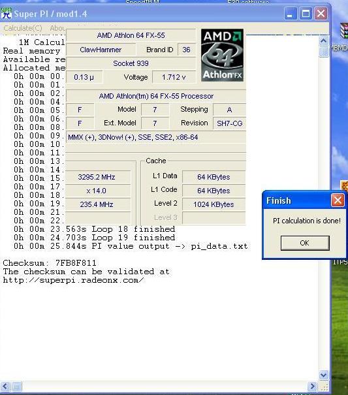
Task: Click the Super PI icon in the title bar
Action: [x=7, y=13]
